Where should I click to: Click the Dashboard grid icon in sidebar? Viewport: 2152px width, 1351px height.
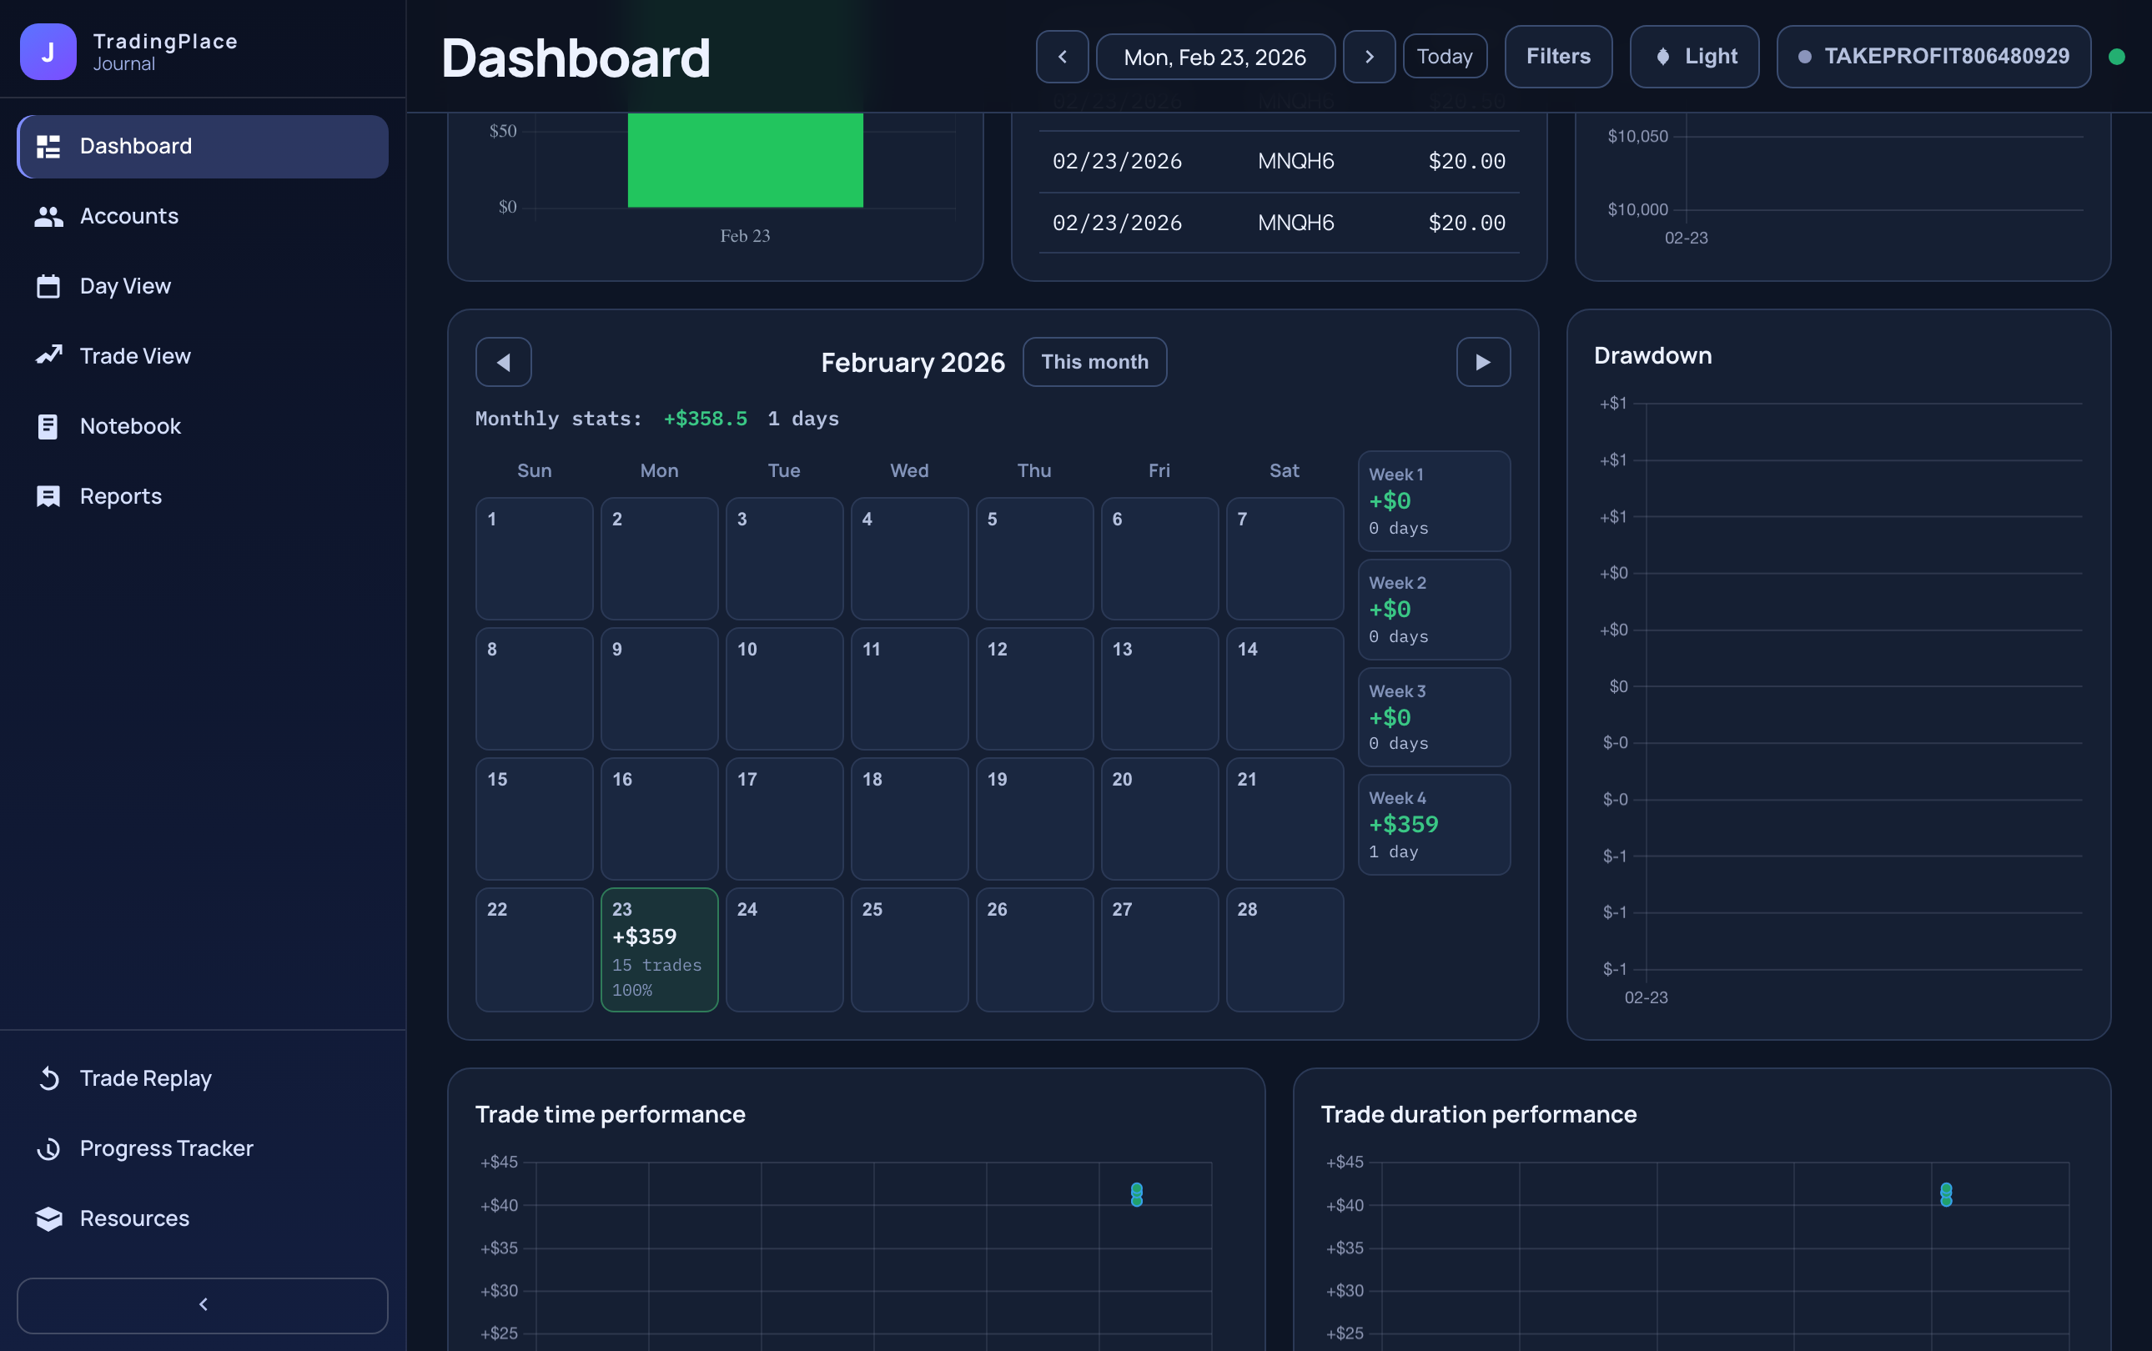coord(48,147)
